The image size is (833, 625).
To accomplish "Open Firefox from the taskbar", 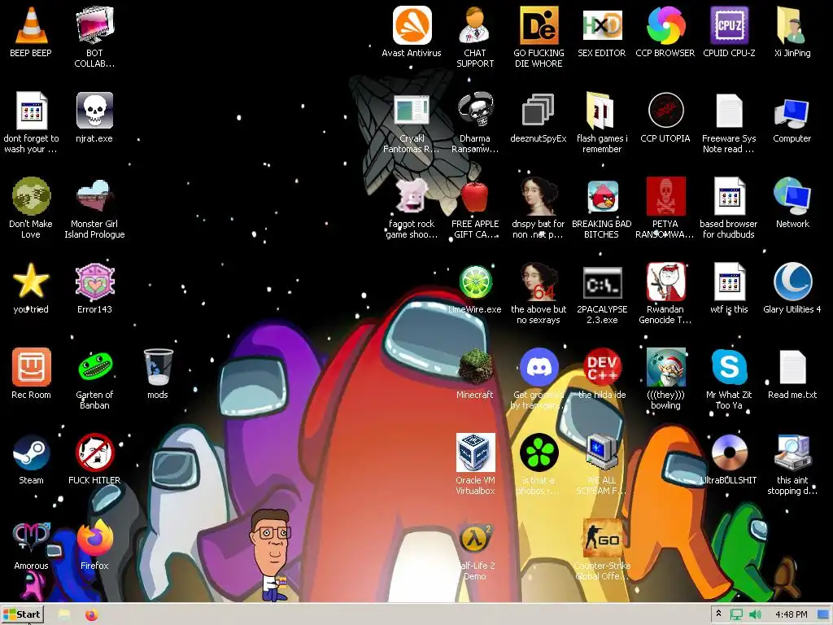I will pyautogui.click(x=91, y=615).
